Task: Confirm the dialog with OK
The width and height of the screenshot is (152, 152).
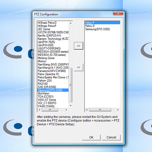Action: click(91, 137)
